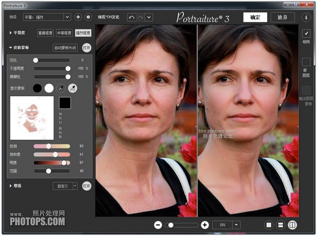Zoom in with plus button
Viewport: 317px width, 236px height.
point(205,225)
